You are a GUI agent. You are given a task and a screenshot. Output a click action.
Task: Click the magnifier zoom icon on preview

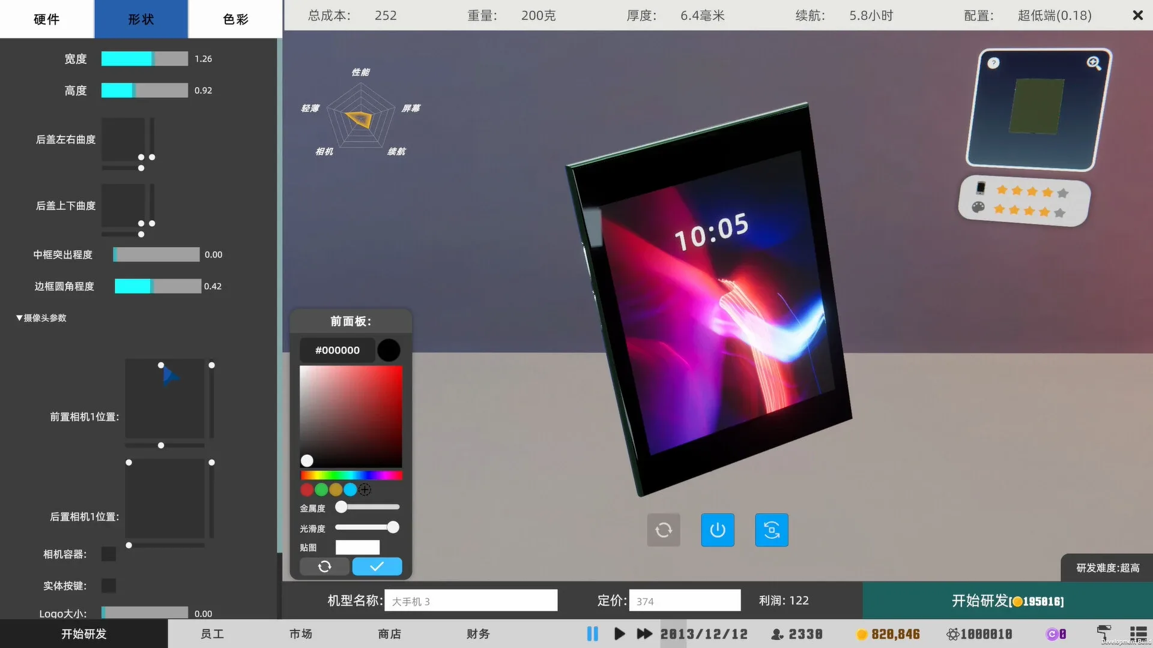click(x=1094, y=63)
